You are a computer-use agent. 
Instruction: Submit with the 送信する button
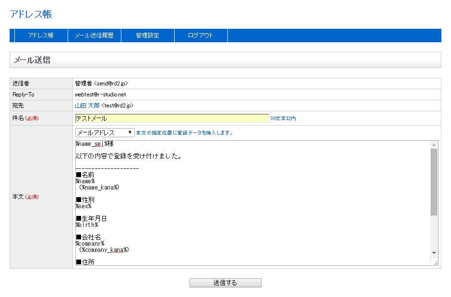225,283
